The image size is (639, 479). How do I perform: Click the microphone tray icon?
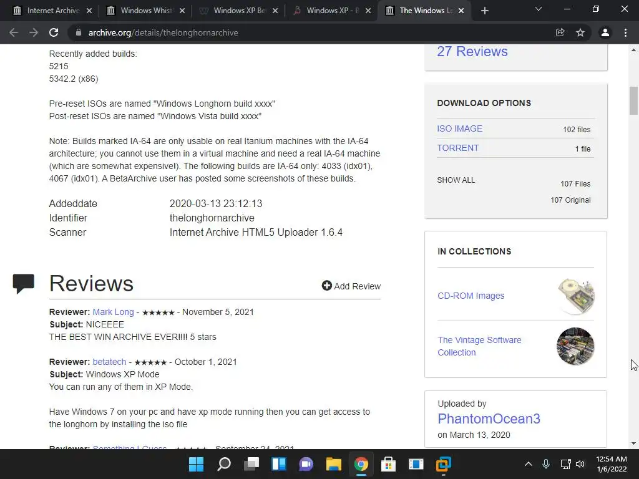point(546,464)
